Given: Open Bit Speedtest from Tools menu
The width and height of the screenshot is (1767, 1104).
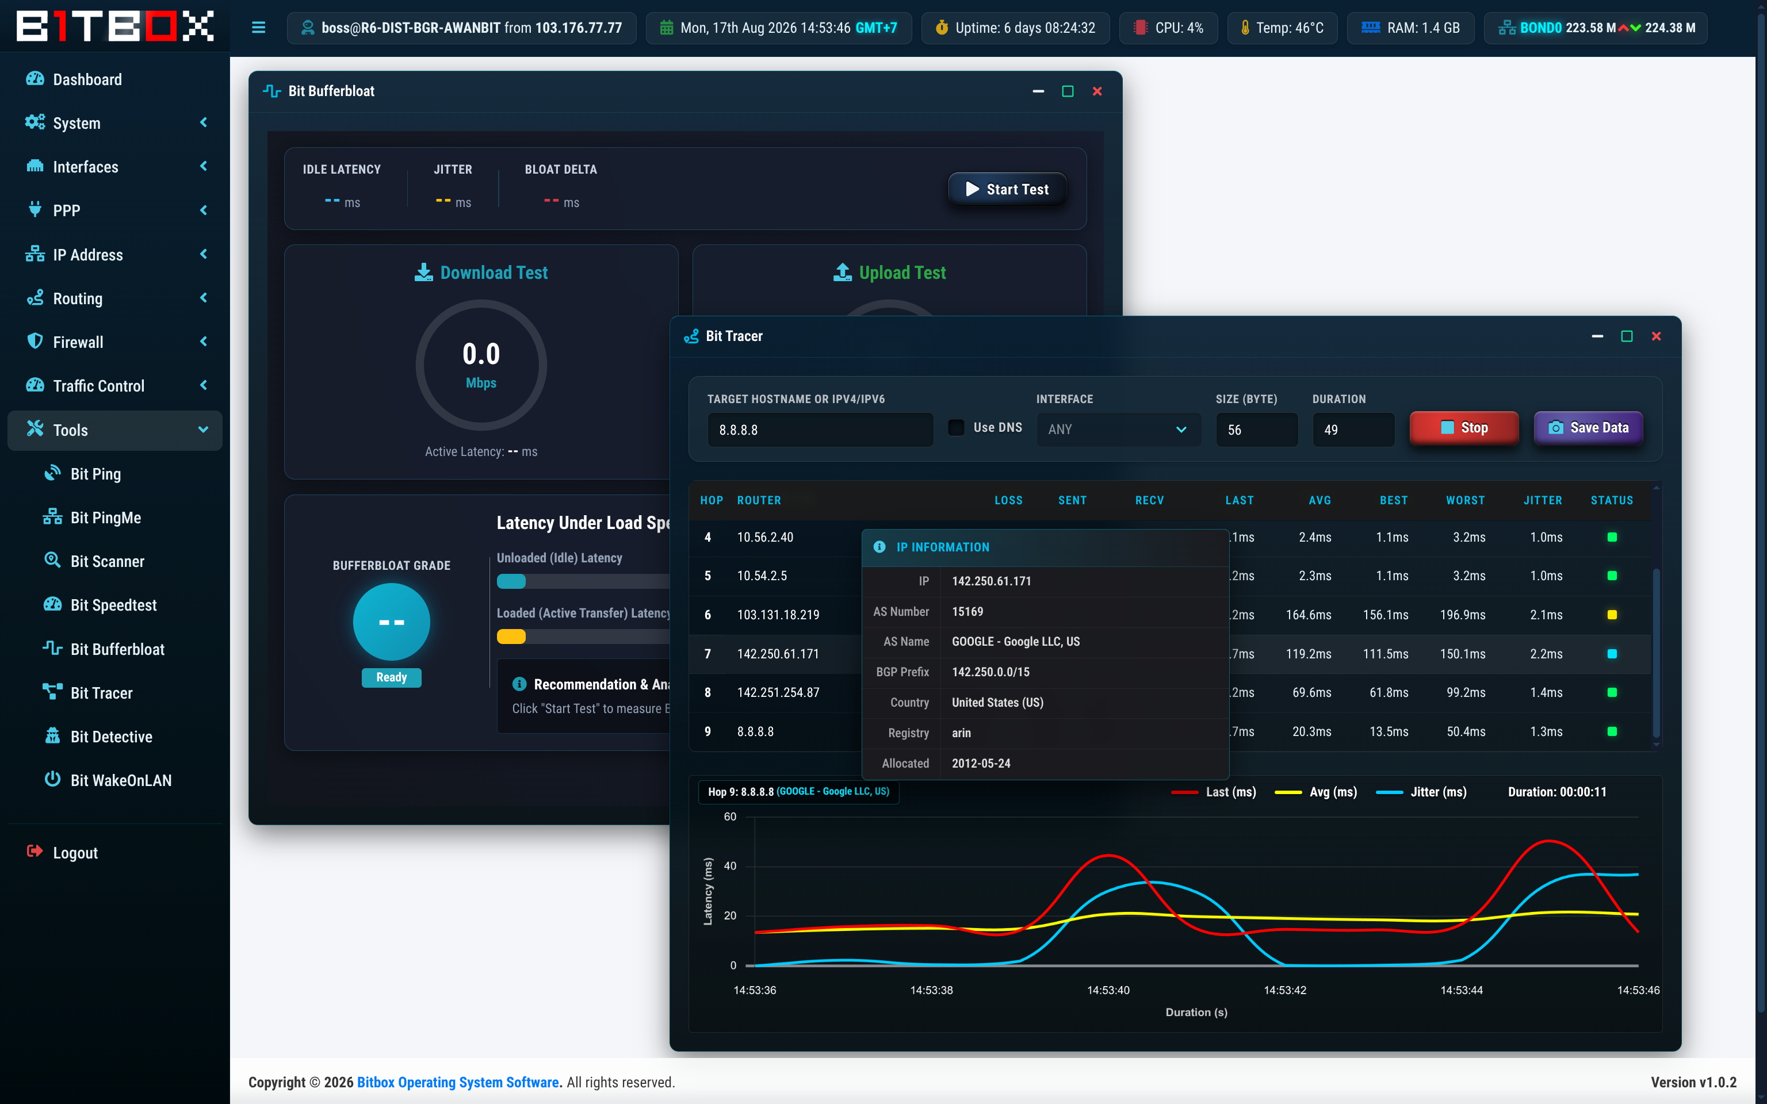Looking at the screenshot, I should (x=114, y=604).
